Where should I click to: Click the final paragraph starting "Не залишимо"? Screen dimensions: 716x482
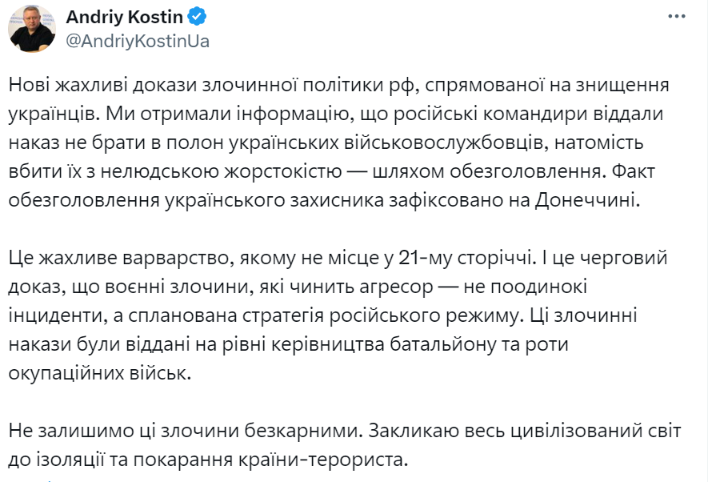coord(344,446)
